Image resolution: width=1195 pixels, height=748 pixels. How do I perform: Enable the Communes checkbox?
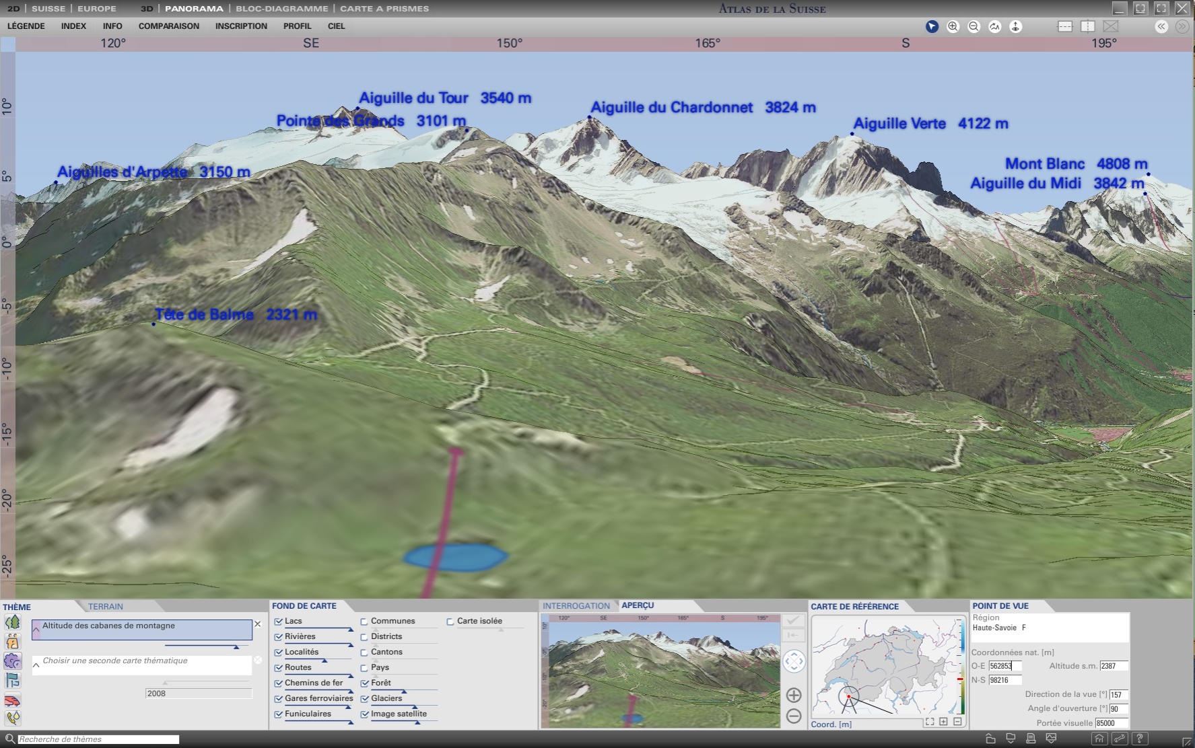coord(364,622)
